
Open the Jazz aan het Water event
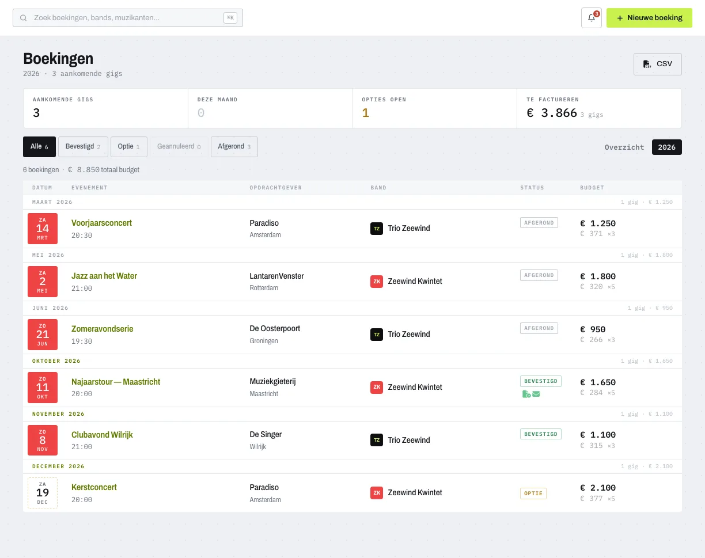[x=104, y=276]
